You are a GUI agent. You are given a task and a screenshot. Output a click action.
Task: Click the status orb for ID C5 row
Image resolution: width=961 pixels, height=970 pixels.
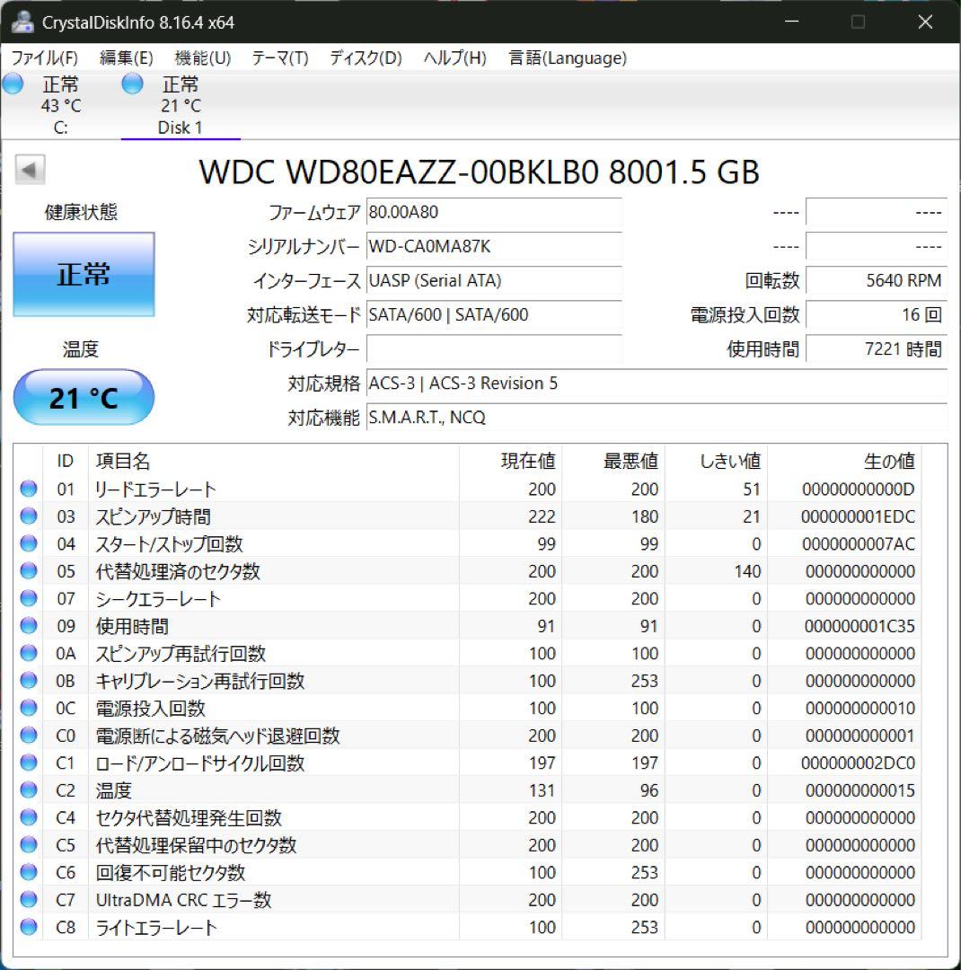tap(29, 844)
